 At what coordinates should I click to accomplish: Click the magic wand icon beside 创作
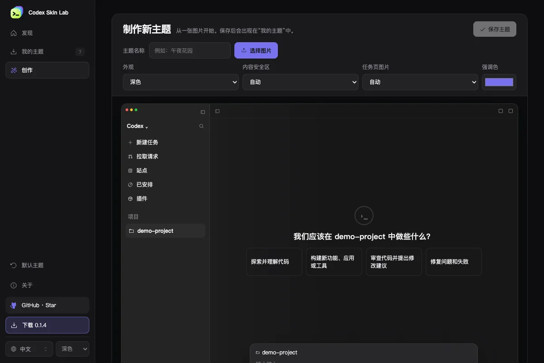(x=14, y=70)
